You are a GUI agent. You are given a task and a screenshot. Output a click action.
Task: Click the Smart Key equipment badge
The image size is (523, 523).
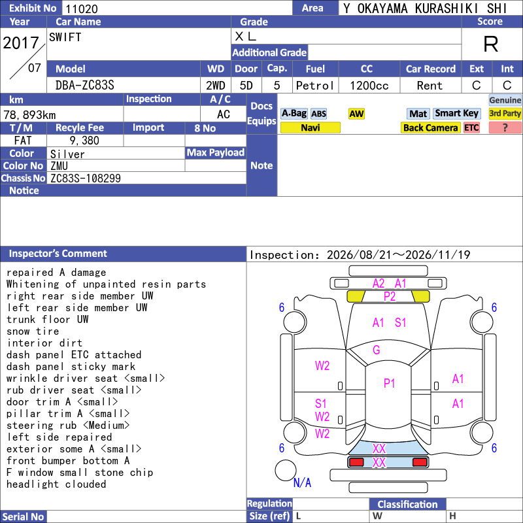456,114
